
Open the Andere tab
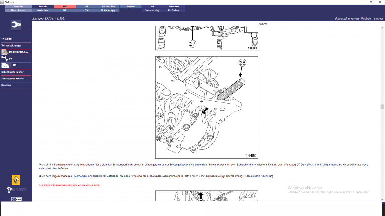pyautogui.click(x=130, y=7)
